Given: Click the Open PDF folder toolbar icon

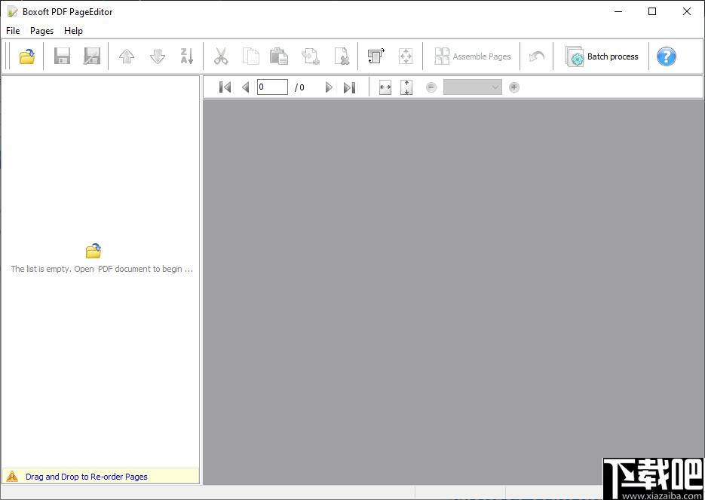Looking at the screenshot, I should [x=27, y=56].
